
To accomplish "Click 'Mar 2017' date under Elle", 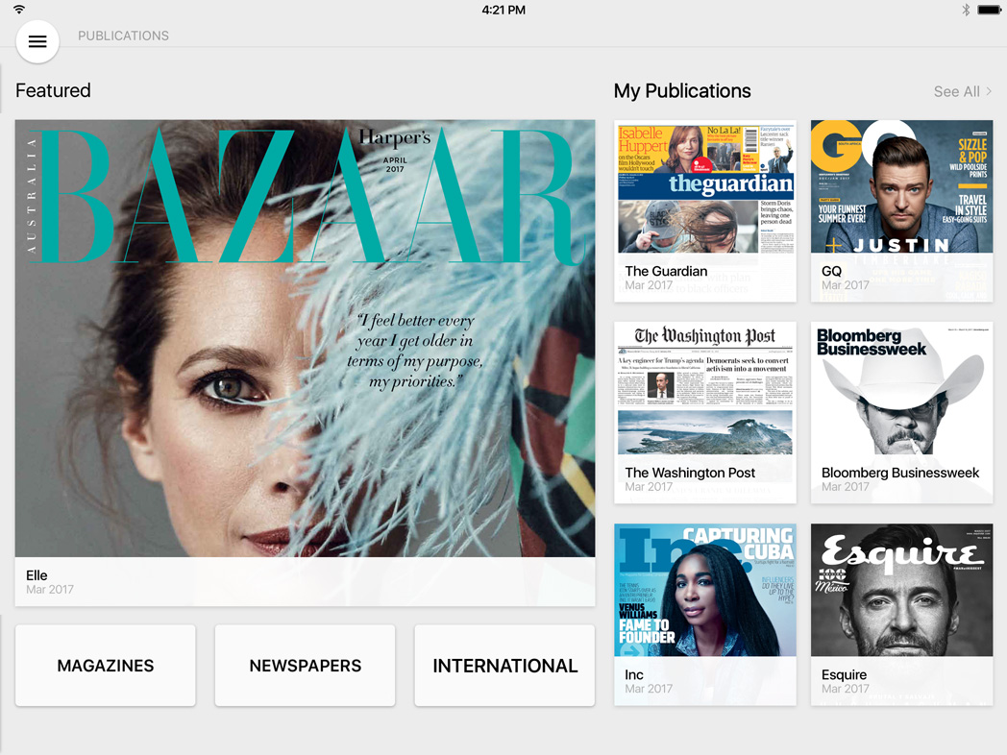I will (49, 590).
